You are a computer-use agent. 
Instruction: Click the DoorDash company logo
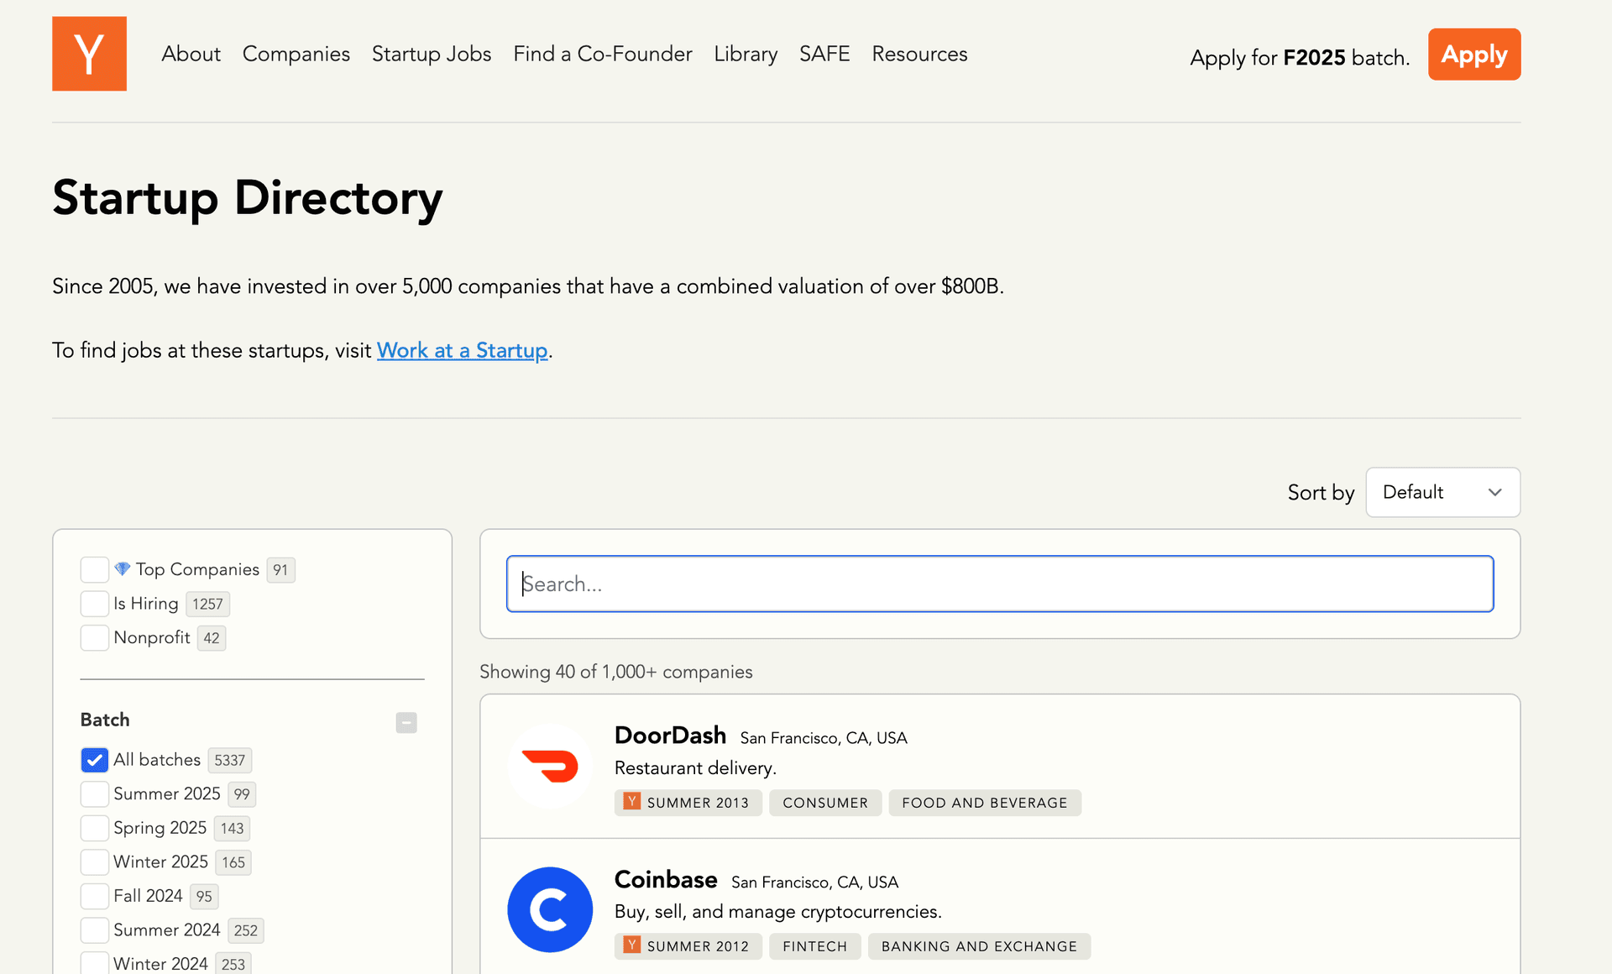tap(550, 766)
